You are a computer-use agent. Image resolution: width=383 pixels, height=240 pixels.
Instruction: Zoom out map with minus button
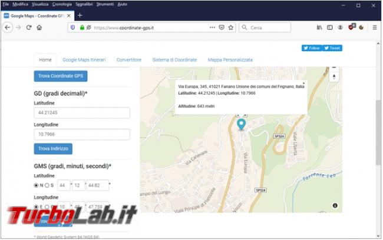coord(334,68)
